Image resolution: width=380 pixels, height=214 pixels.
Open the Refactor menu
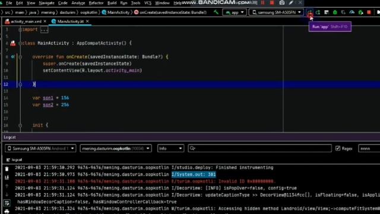(96, 3)
